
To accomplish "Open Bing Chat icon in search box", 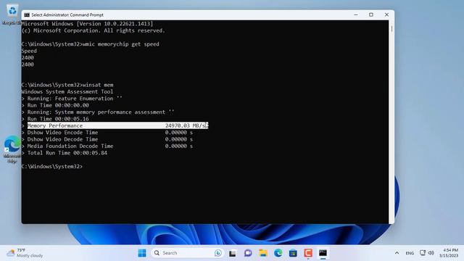I will [218, 253].
